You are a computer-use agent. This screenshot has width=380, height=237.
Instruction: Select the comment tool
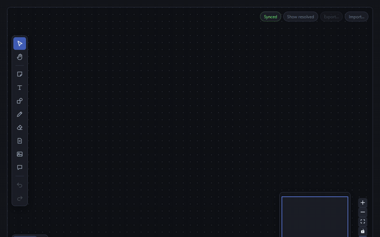point(20,167)
